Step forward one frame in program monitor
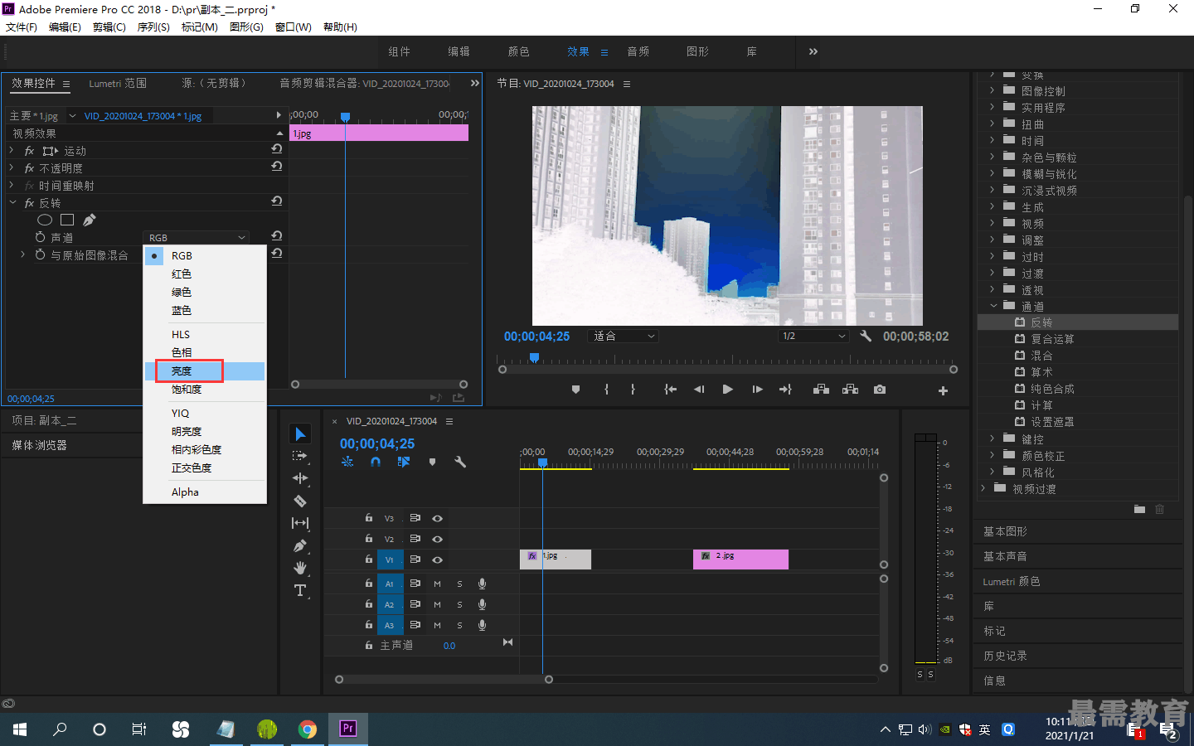Viewport: 1194px width, 746px height. click(x=757, y=390)
